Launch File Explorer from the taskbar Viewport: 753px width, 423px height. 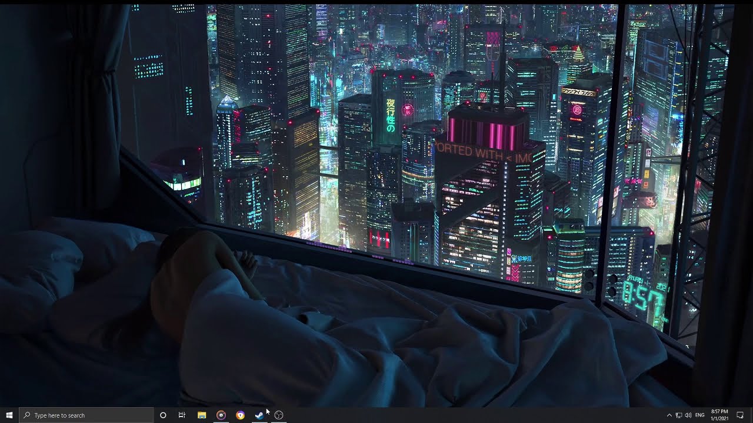coord(202,415)
